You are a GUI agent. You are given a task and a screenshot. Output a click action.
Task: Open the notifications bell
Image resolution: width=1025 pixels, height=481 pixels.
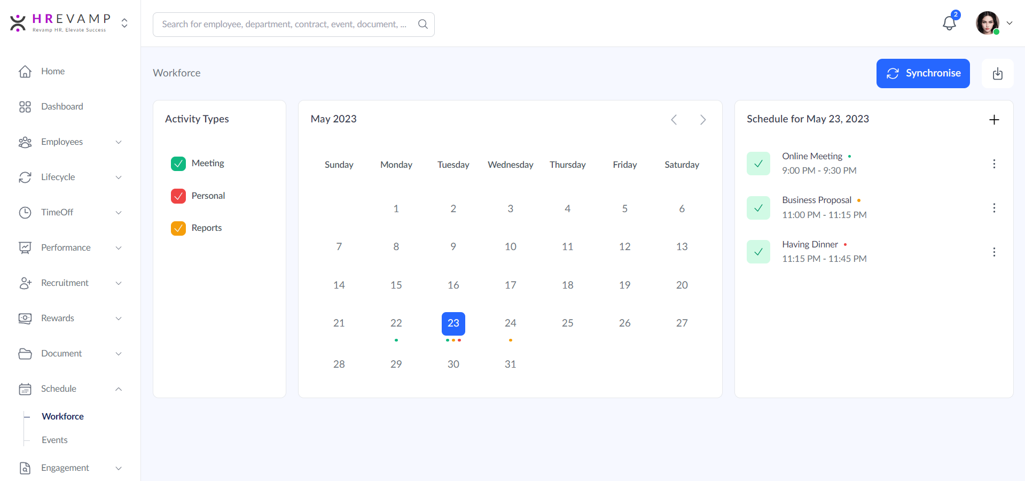[x=949, y=23]
